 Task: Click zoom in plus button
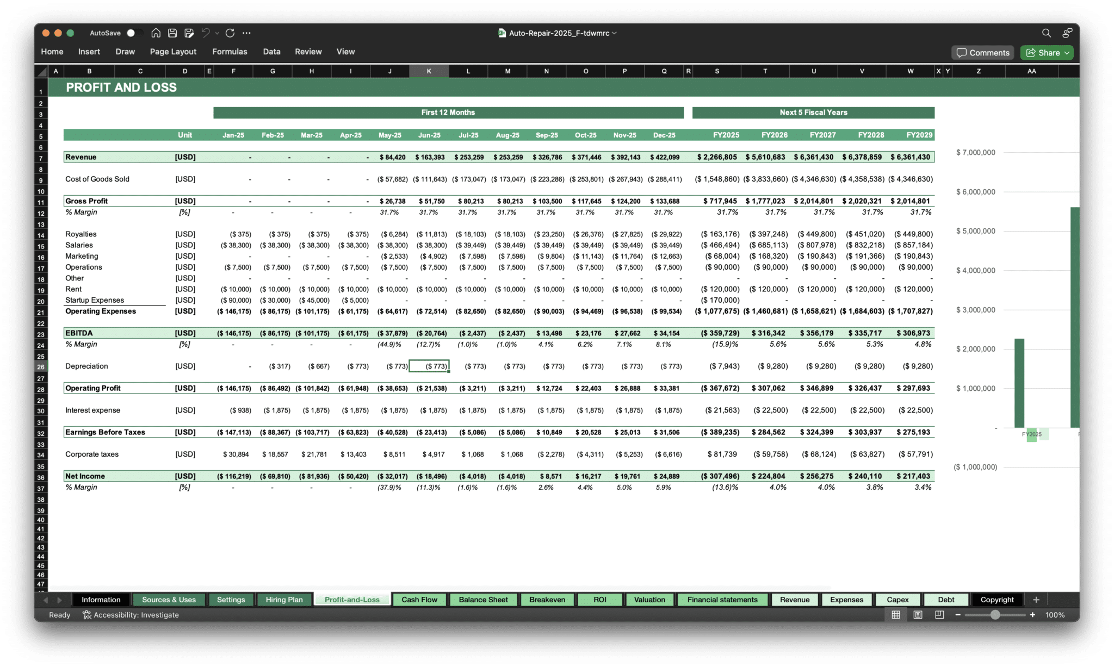pyautogui.click(x=1032, y=615)
